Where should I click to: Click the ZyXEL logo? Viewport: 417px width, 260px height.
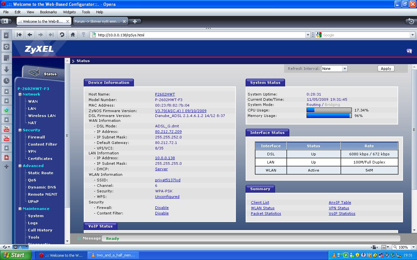coord(39,49)
